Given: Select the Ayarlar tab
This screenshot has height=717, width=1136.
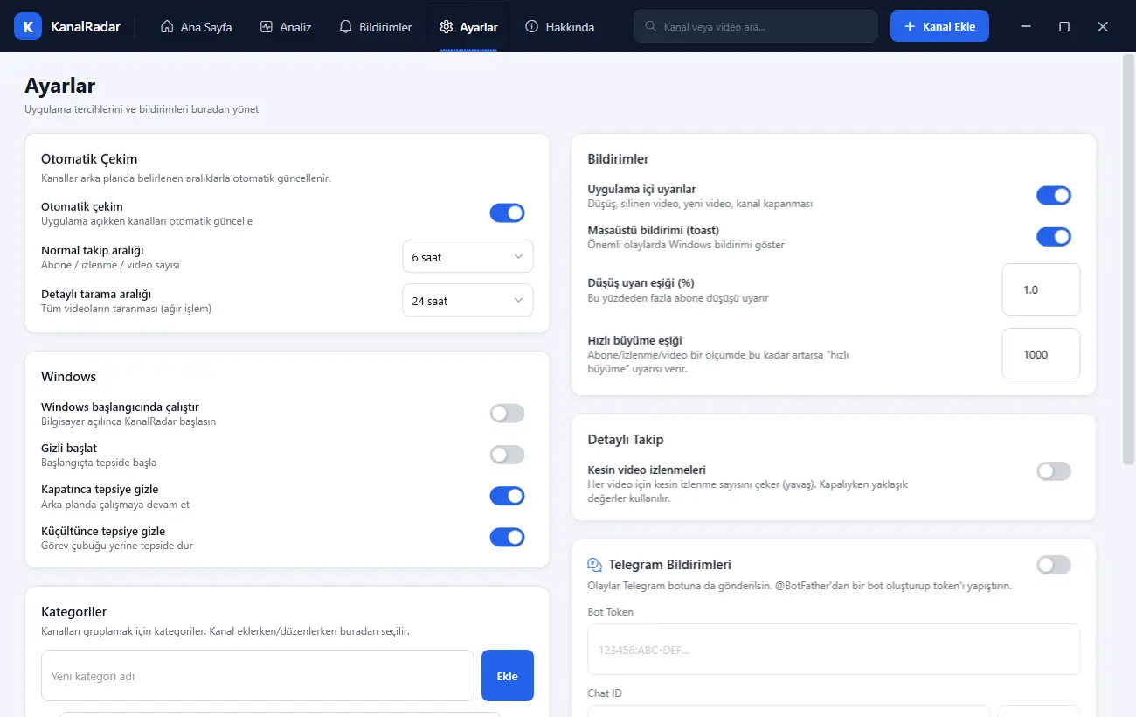Looking at the screenshot, I should [469, 27].
